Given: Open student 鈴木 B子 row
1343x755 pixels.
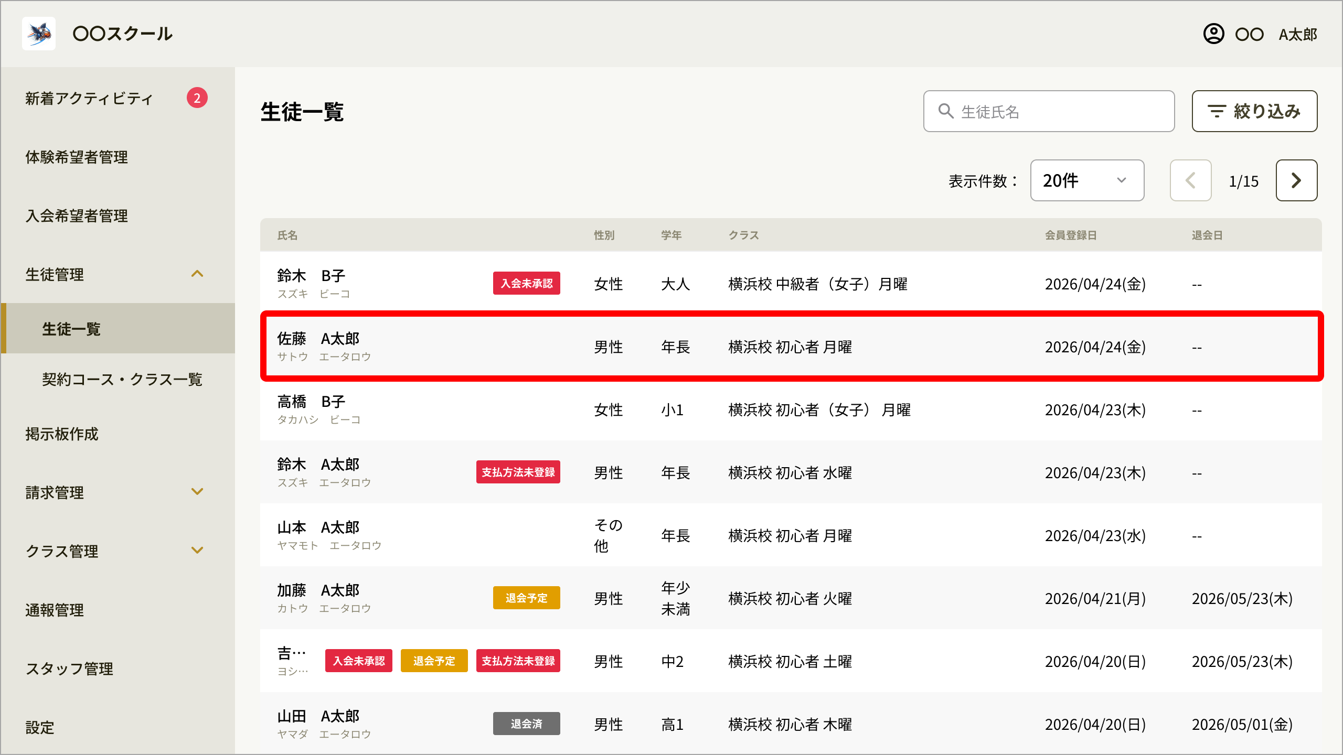Looking at the screenshot, I should (791, 283).
